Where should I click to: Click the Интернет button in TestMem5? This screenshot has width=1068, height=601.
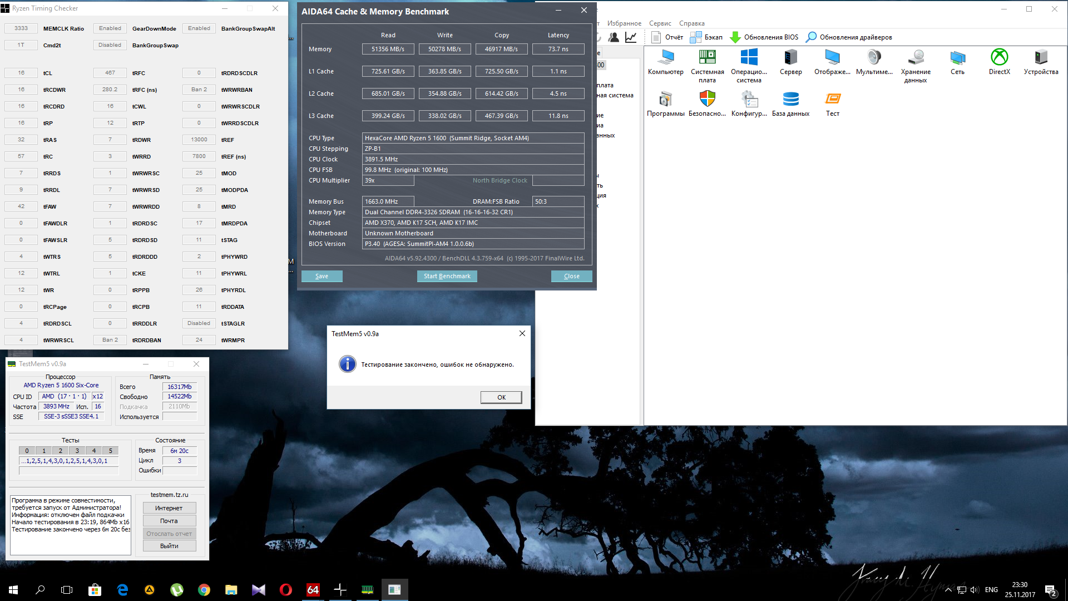(x=169, y=508)
